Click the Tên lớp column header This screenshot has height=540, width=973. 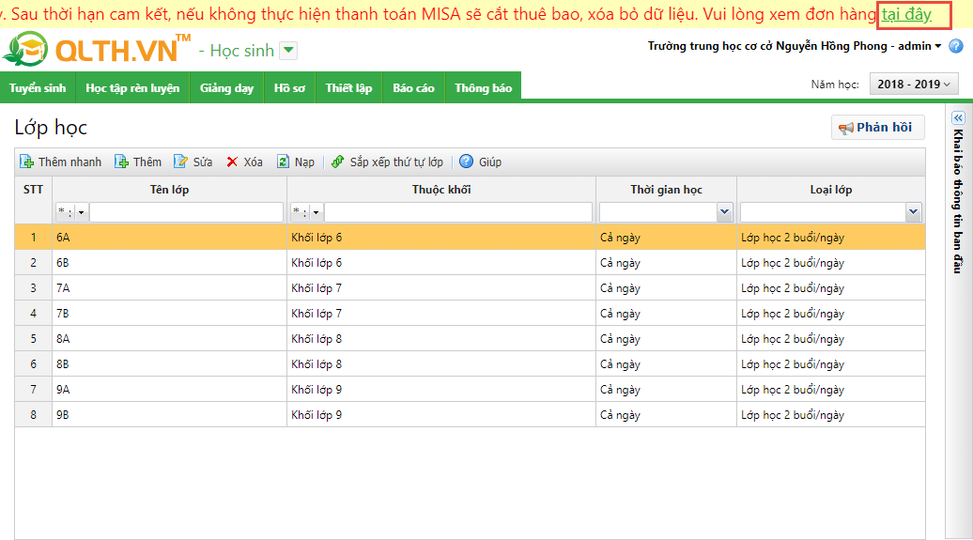(169, 190)
